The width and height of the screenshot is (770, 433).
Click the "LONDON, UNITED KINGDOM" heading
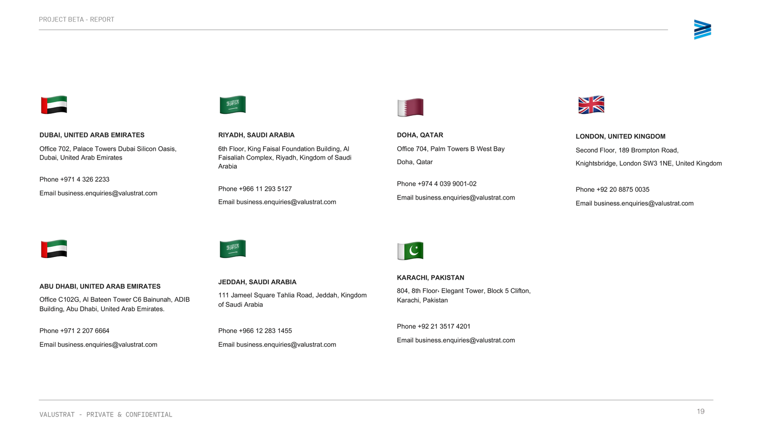[620, 136]
